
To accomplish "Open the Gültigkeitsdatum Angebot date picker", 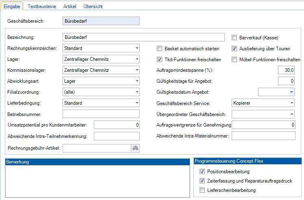I will (291, 92).
